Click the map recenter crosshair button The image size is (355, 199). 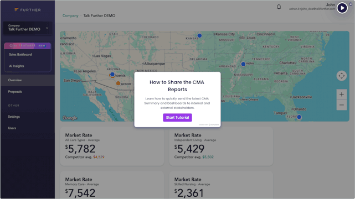(341, 76)
